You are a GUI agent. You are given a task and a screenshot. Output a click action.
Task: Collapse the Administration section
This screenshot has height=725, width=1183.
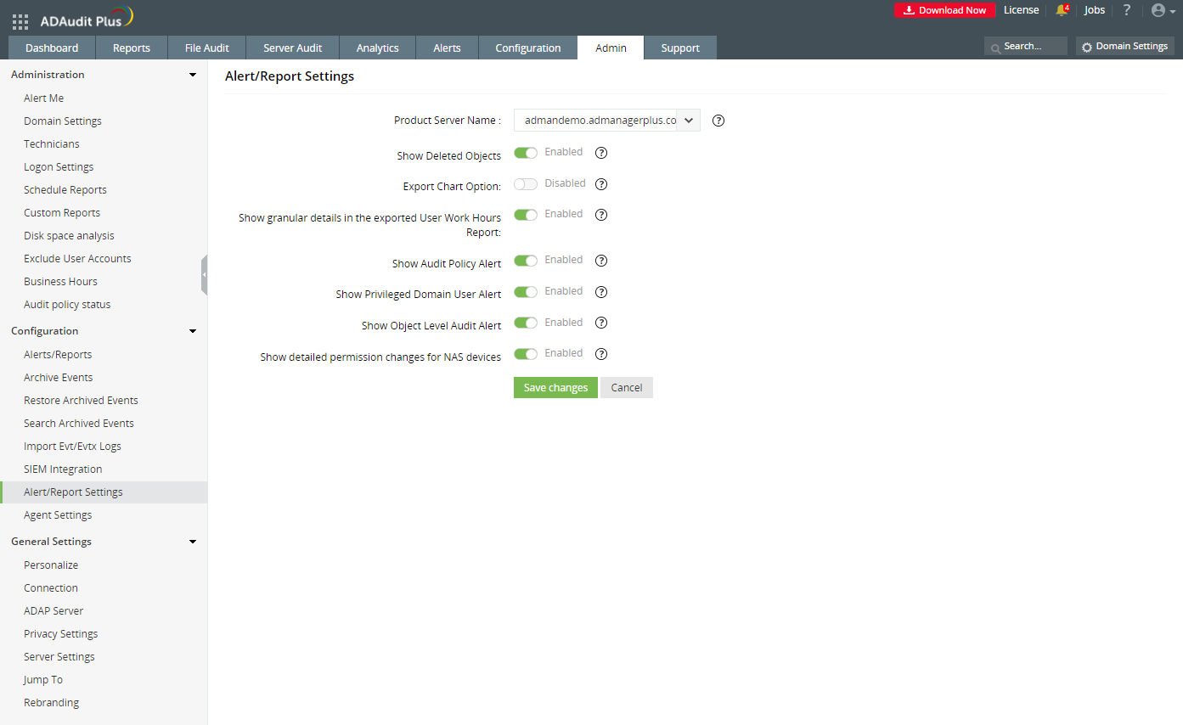point(192,75)
